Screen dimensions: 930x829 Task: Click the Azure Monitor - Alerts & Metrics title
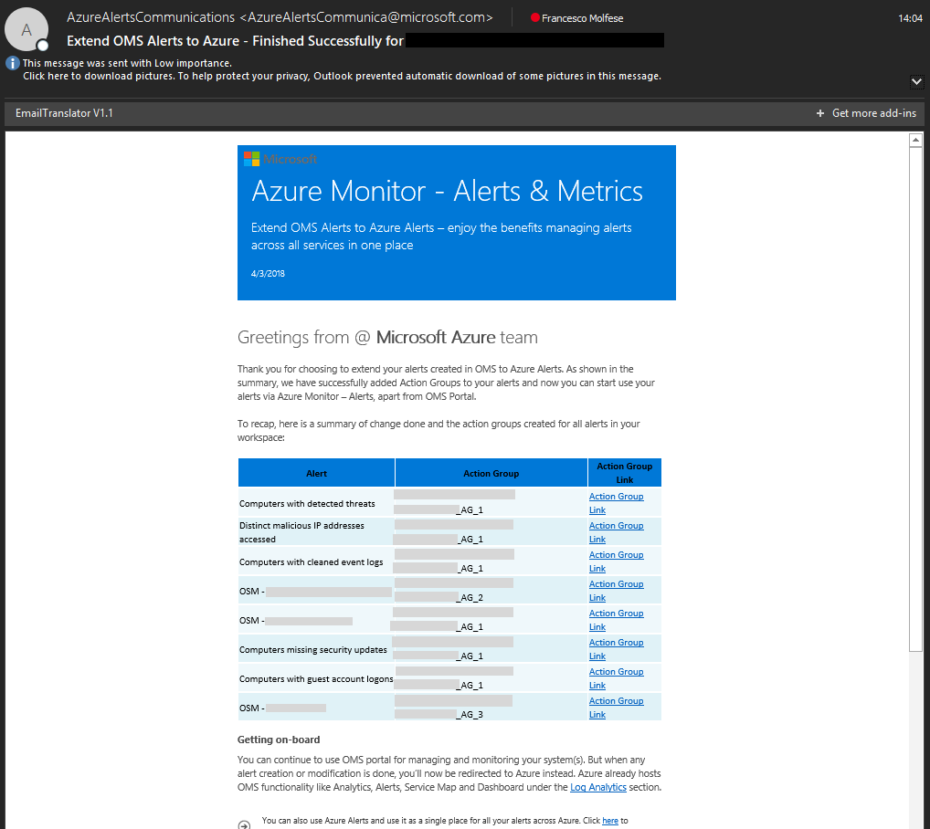(447, 191)
